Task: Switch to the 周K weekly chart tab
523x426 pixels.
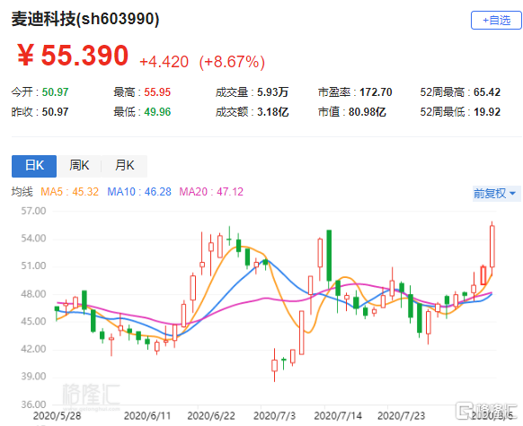Action: pos(79,166)
